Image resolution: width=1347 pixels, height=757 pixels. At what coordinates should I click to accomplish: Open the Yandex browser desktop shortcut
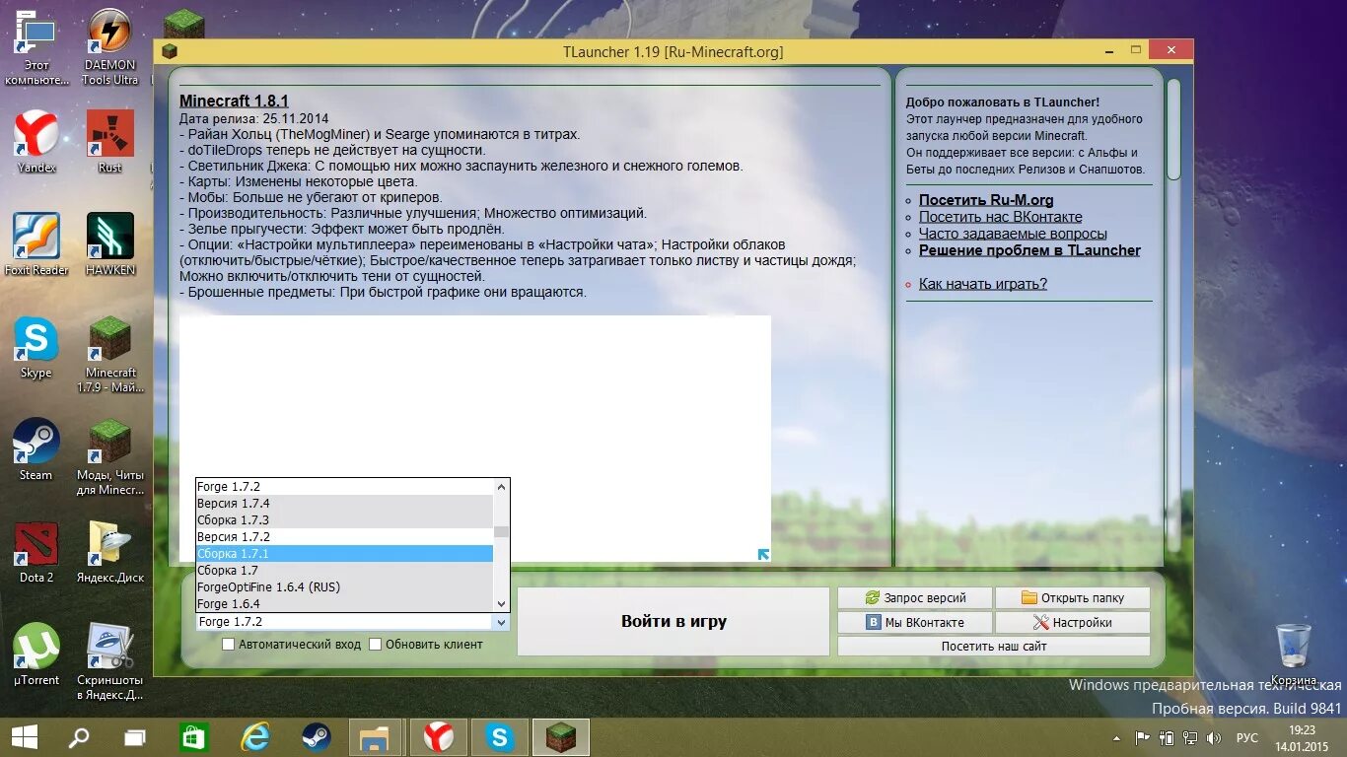point(36,142)
